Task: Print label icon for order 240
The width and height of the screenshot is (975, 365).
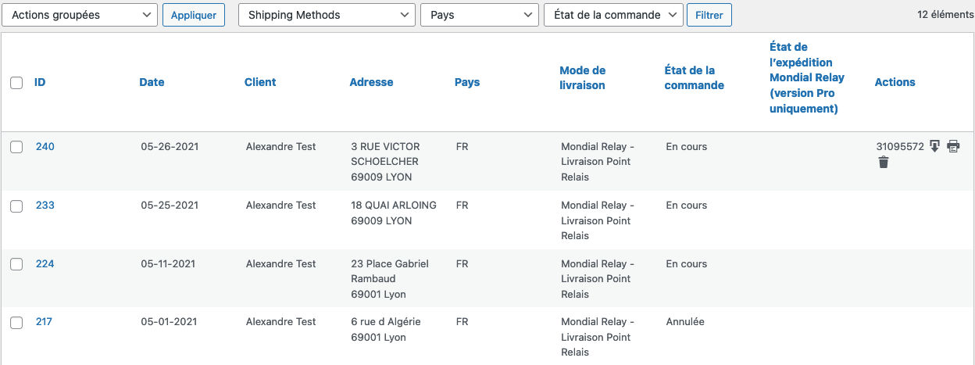Action: [953, 146]
